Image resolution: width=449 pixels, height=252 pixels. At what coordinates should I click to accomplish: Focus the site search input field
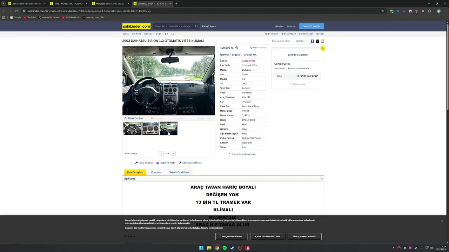[x=173, y=26]
